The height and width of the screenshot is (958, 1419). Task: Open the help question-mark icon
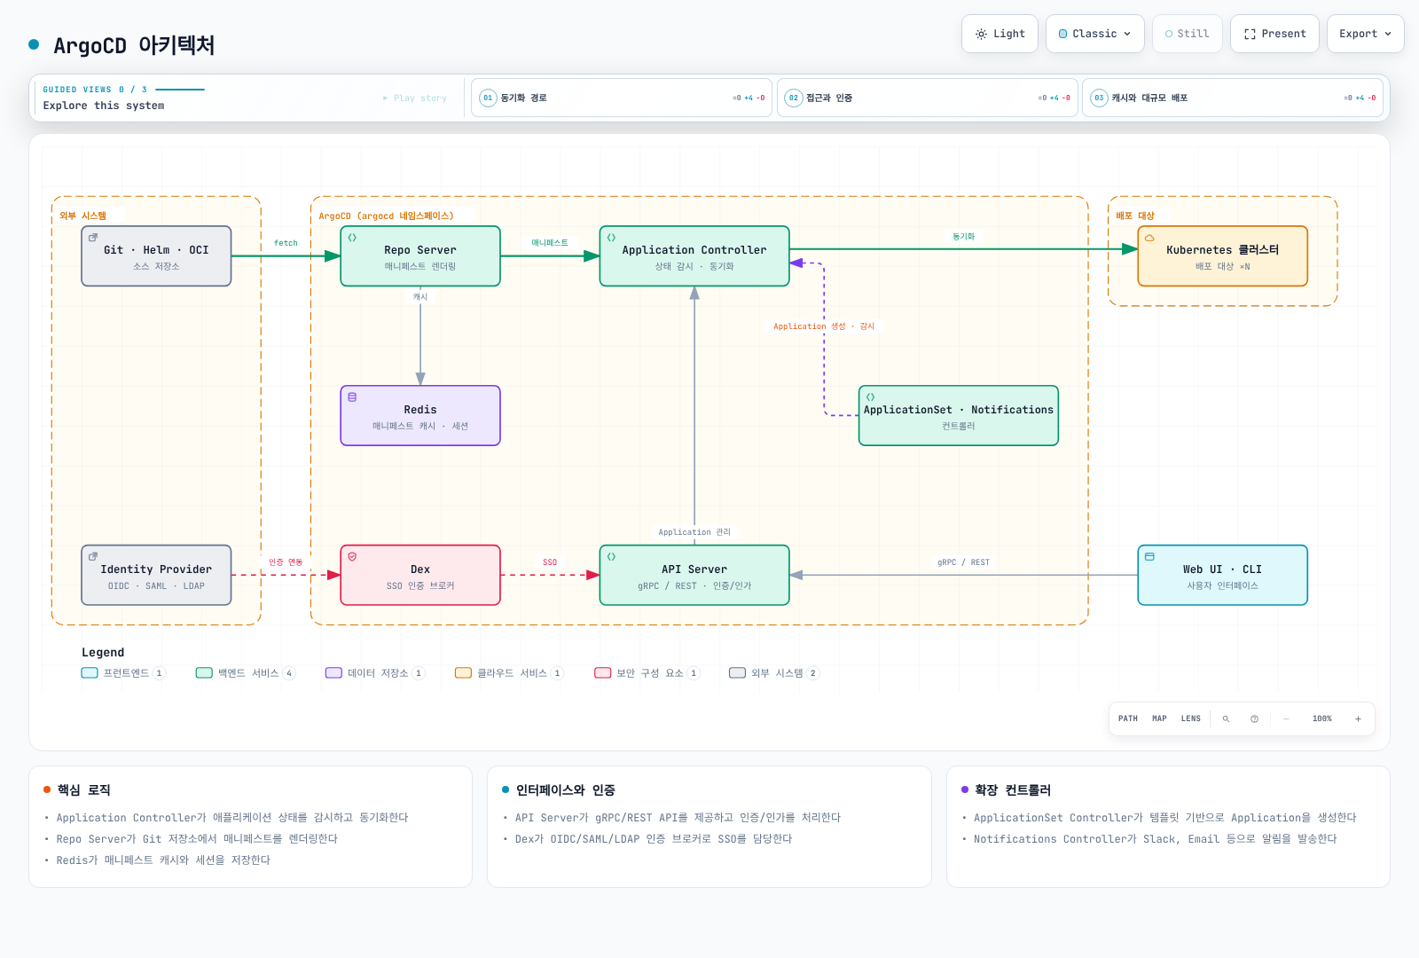pos(1254,718)
